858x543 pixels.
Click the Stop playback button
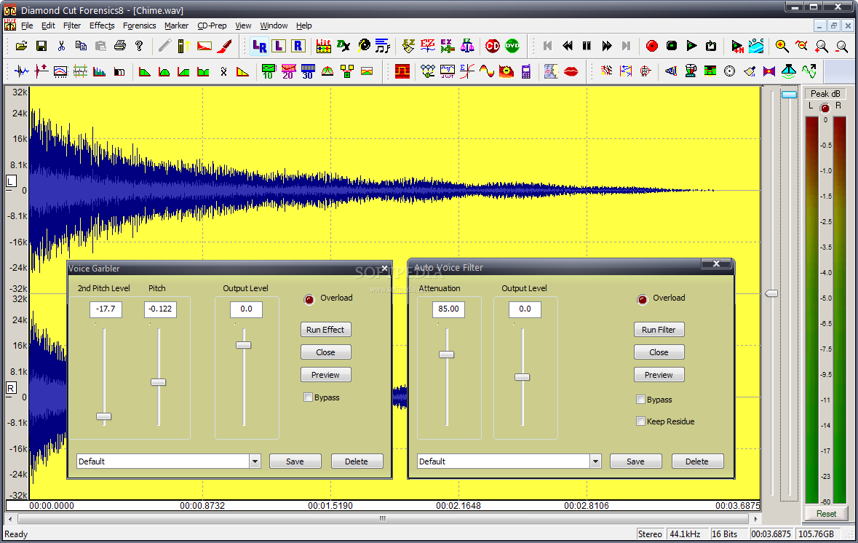coord(672,46)
